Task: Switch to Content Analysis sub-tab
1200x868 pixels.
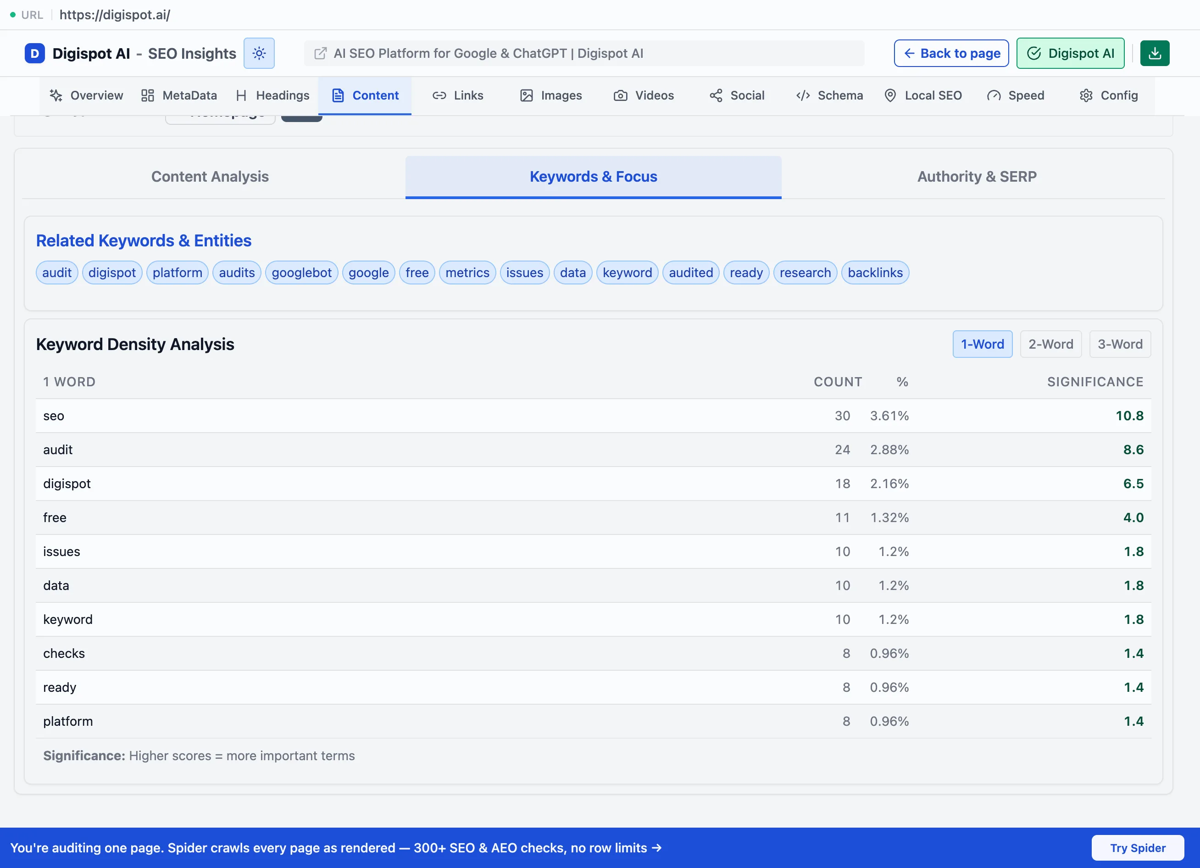Action: pos(210,177)
